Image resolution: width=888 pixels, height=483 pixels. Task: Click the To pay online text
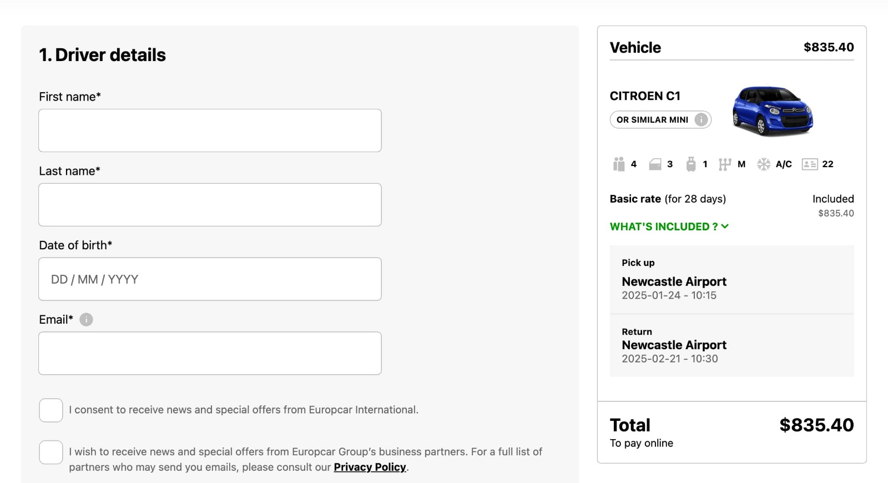tap(641, 443)
